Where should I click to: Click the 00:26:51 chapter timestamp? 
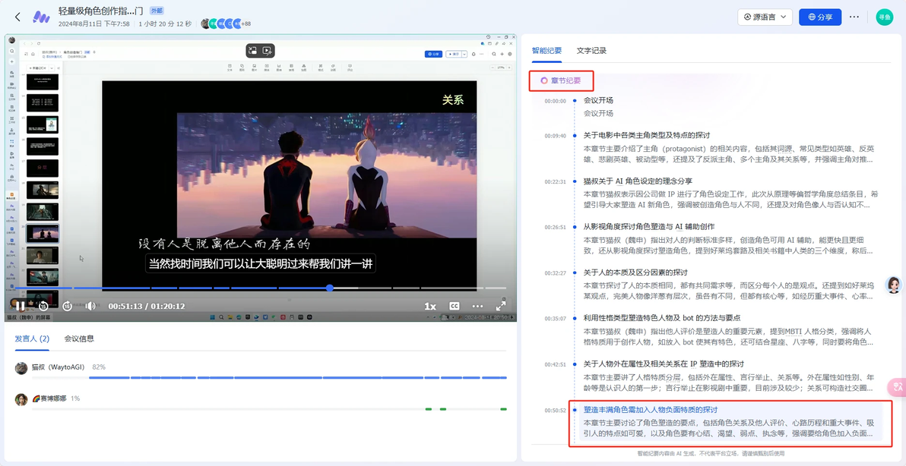tap(556, 227)
